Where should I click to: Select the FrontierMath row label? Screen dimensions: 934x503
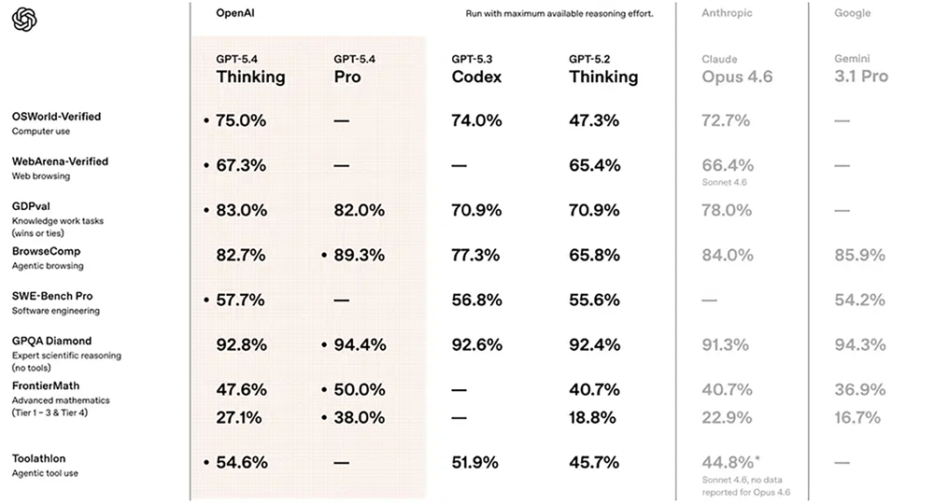pos(45,385)
